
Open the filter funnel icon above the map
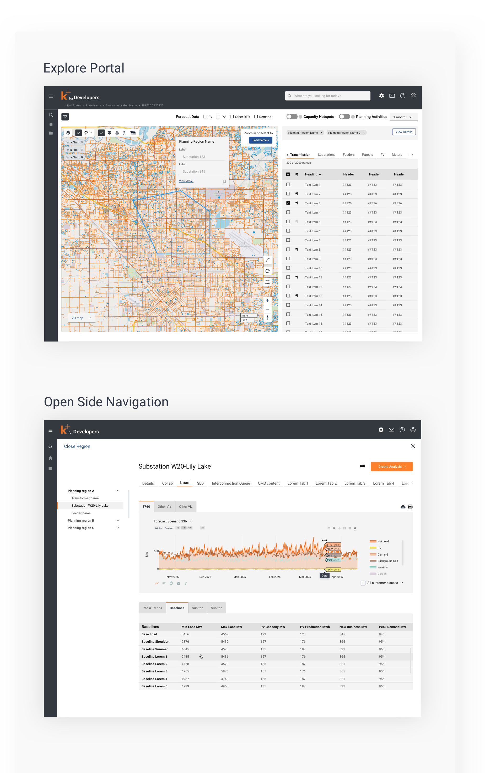65,117
